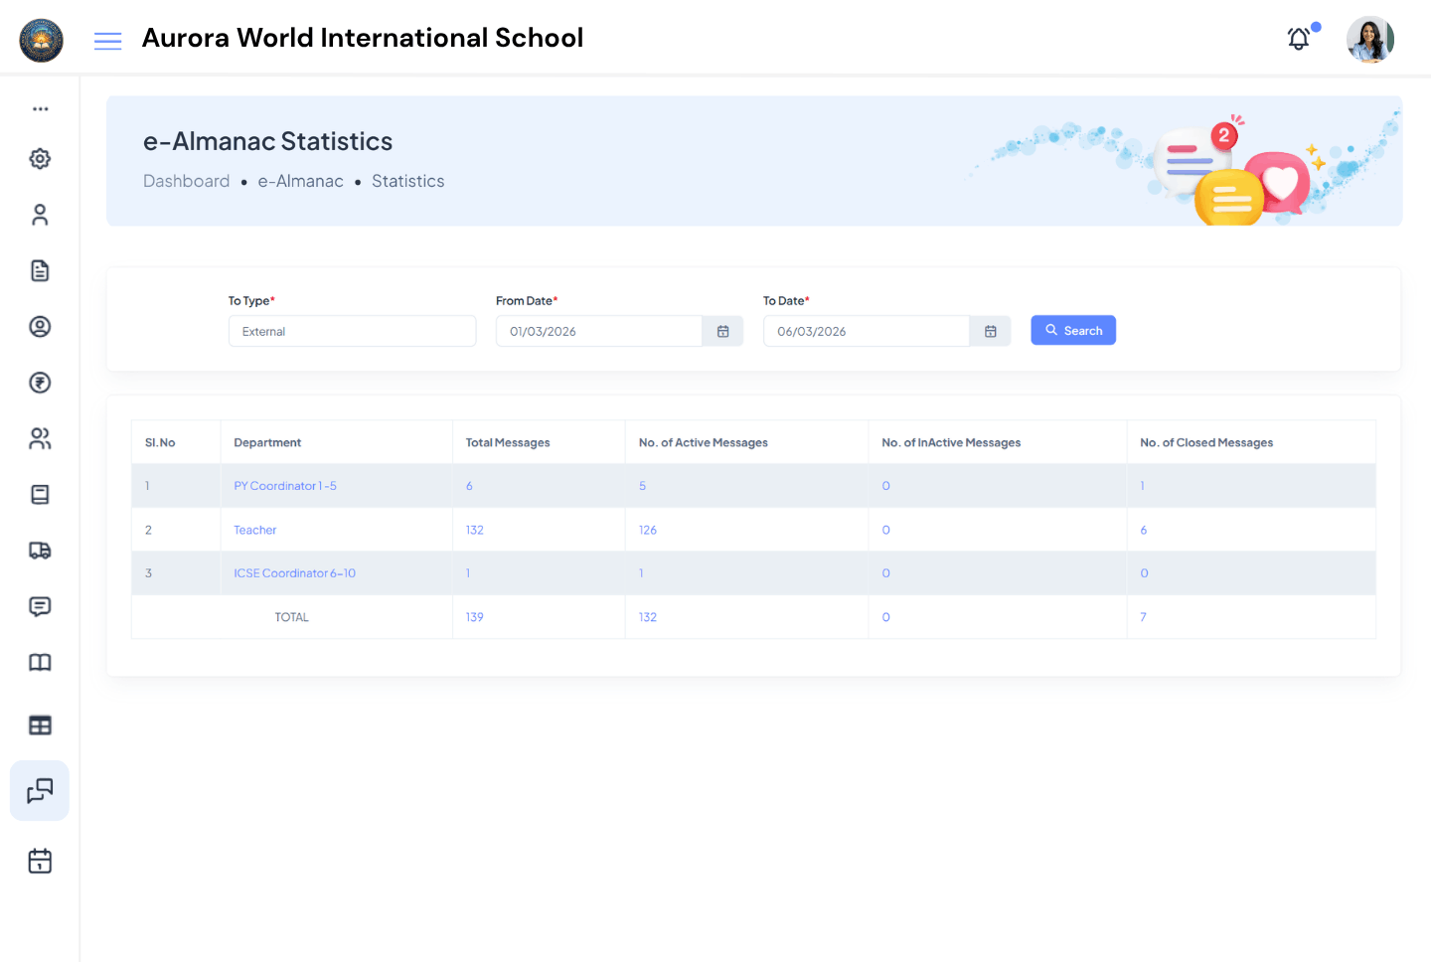Toggle the hamburger menu beside school name
Screen dimensions: 1431x962
pos(107,41)
